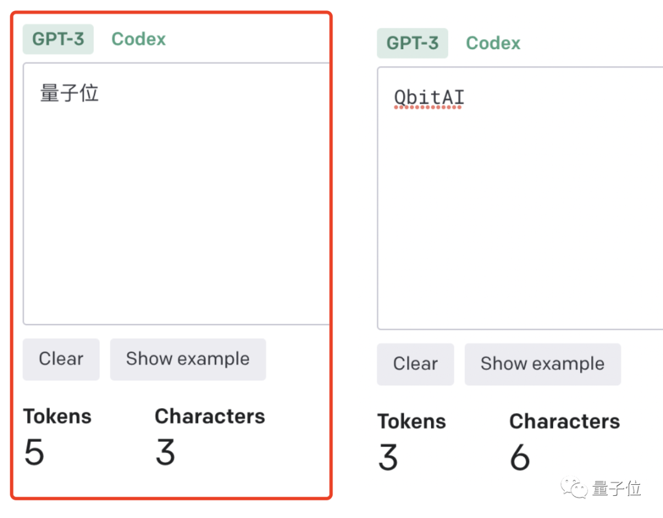Click the 量子位 text inside the left box
Screen dimensions: 663x518
tap(69, 94)
